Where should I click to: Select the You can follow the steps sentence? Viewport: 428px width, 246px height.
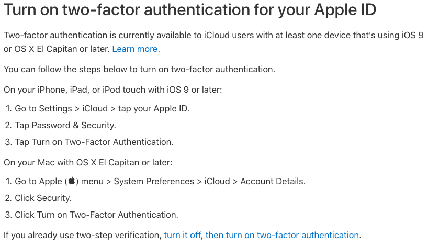pos(140,69)
